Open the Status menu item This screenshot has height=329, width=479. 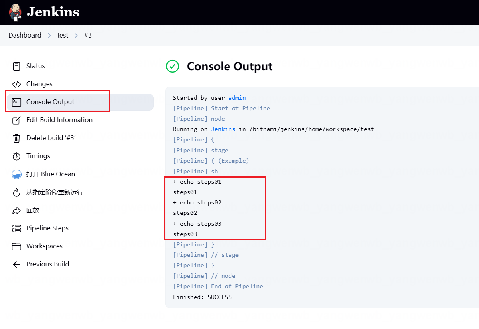(x=35, y=66)
